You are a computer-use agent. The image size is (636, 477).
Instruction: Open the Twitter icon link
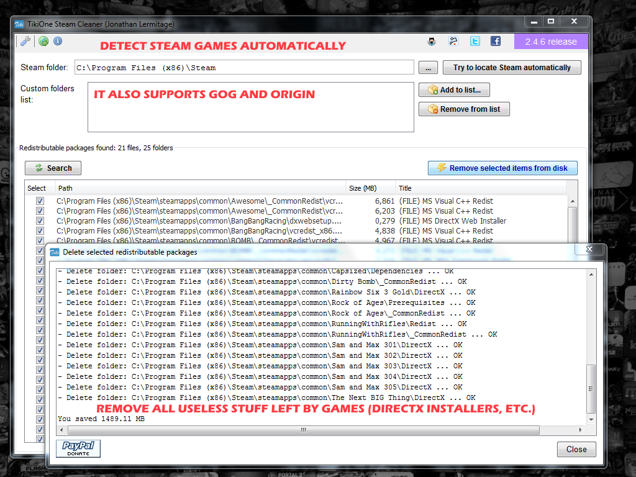pyautogui.click(x=475, y=41)
